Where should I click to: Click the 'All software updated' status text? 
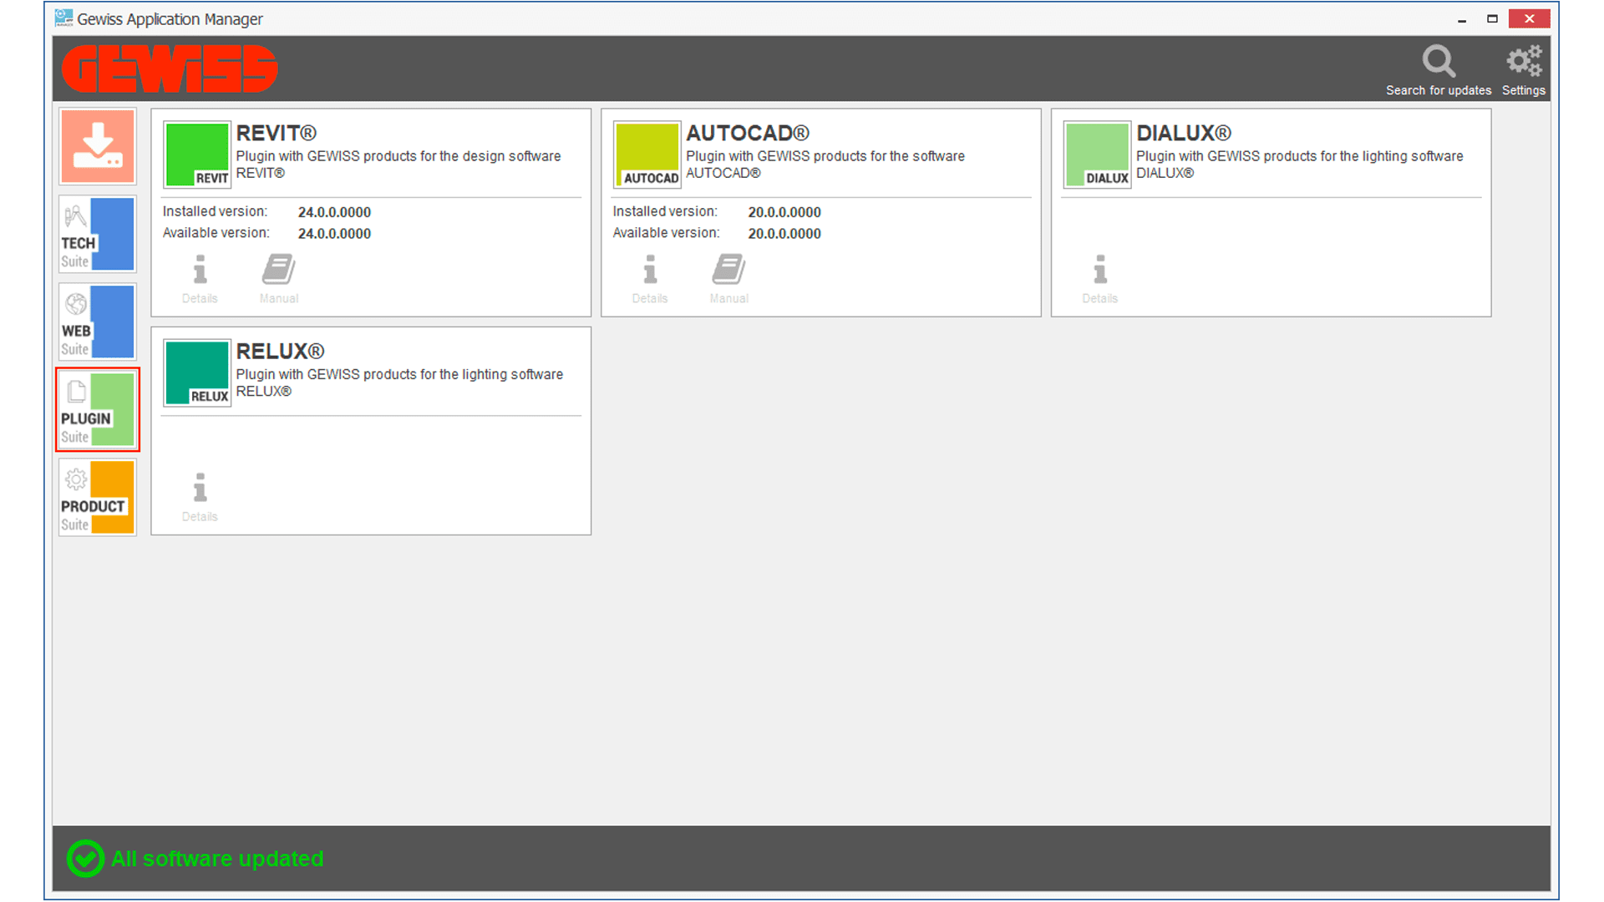pos(217,859)
